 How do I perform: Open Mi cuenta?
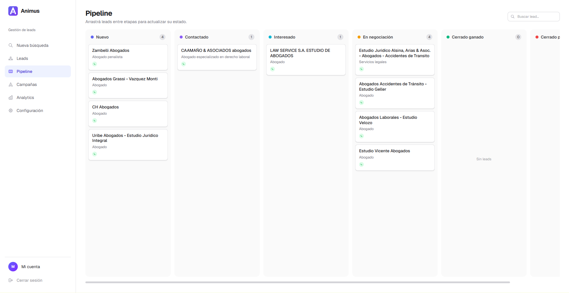31,267
